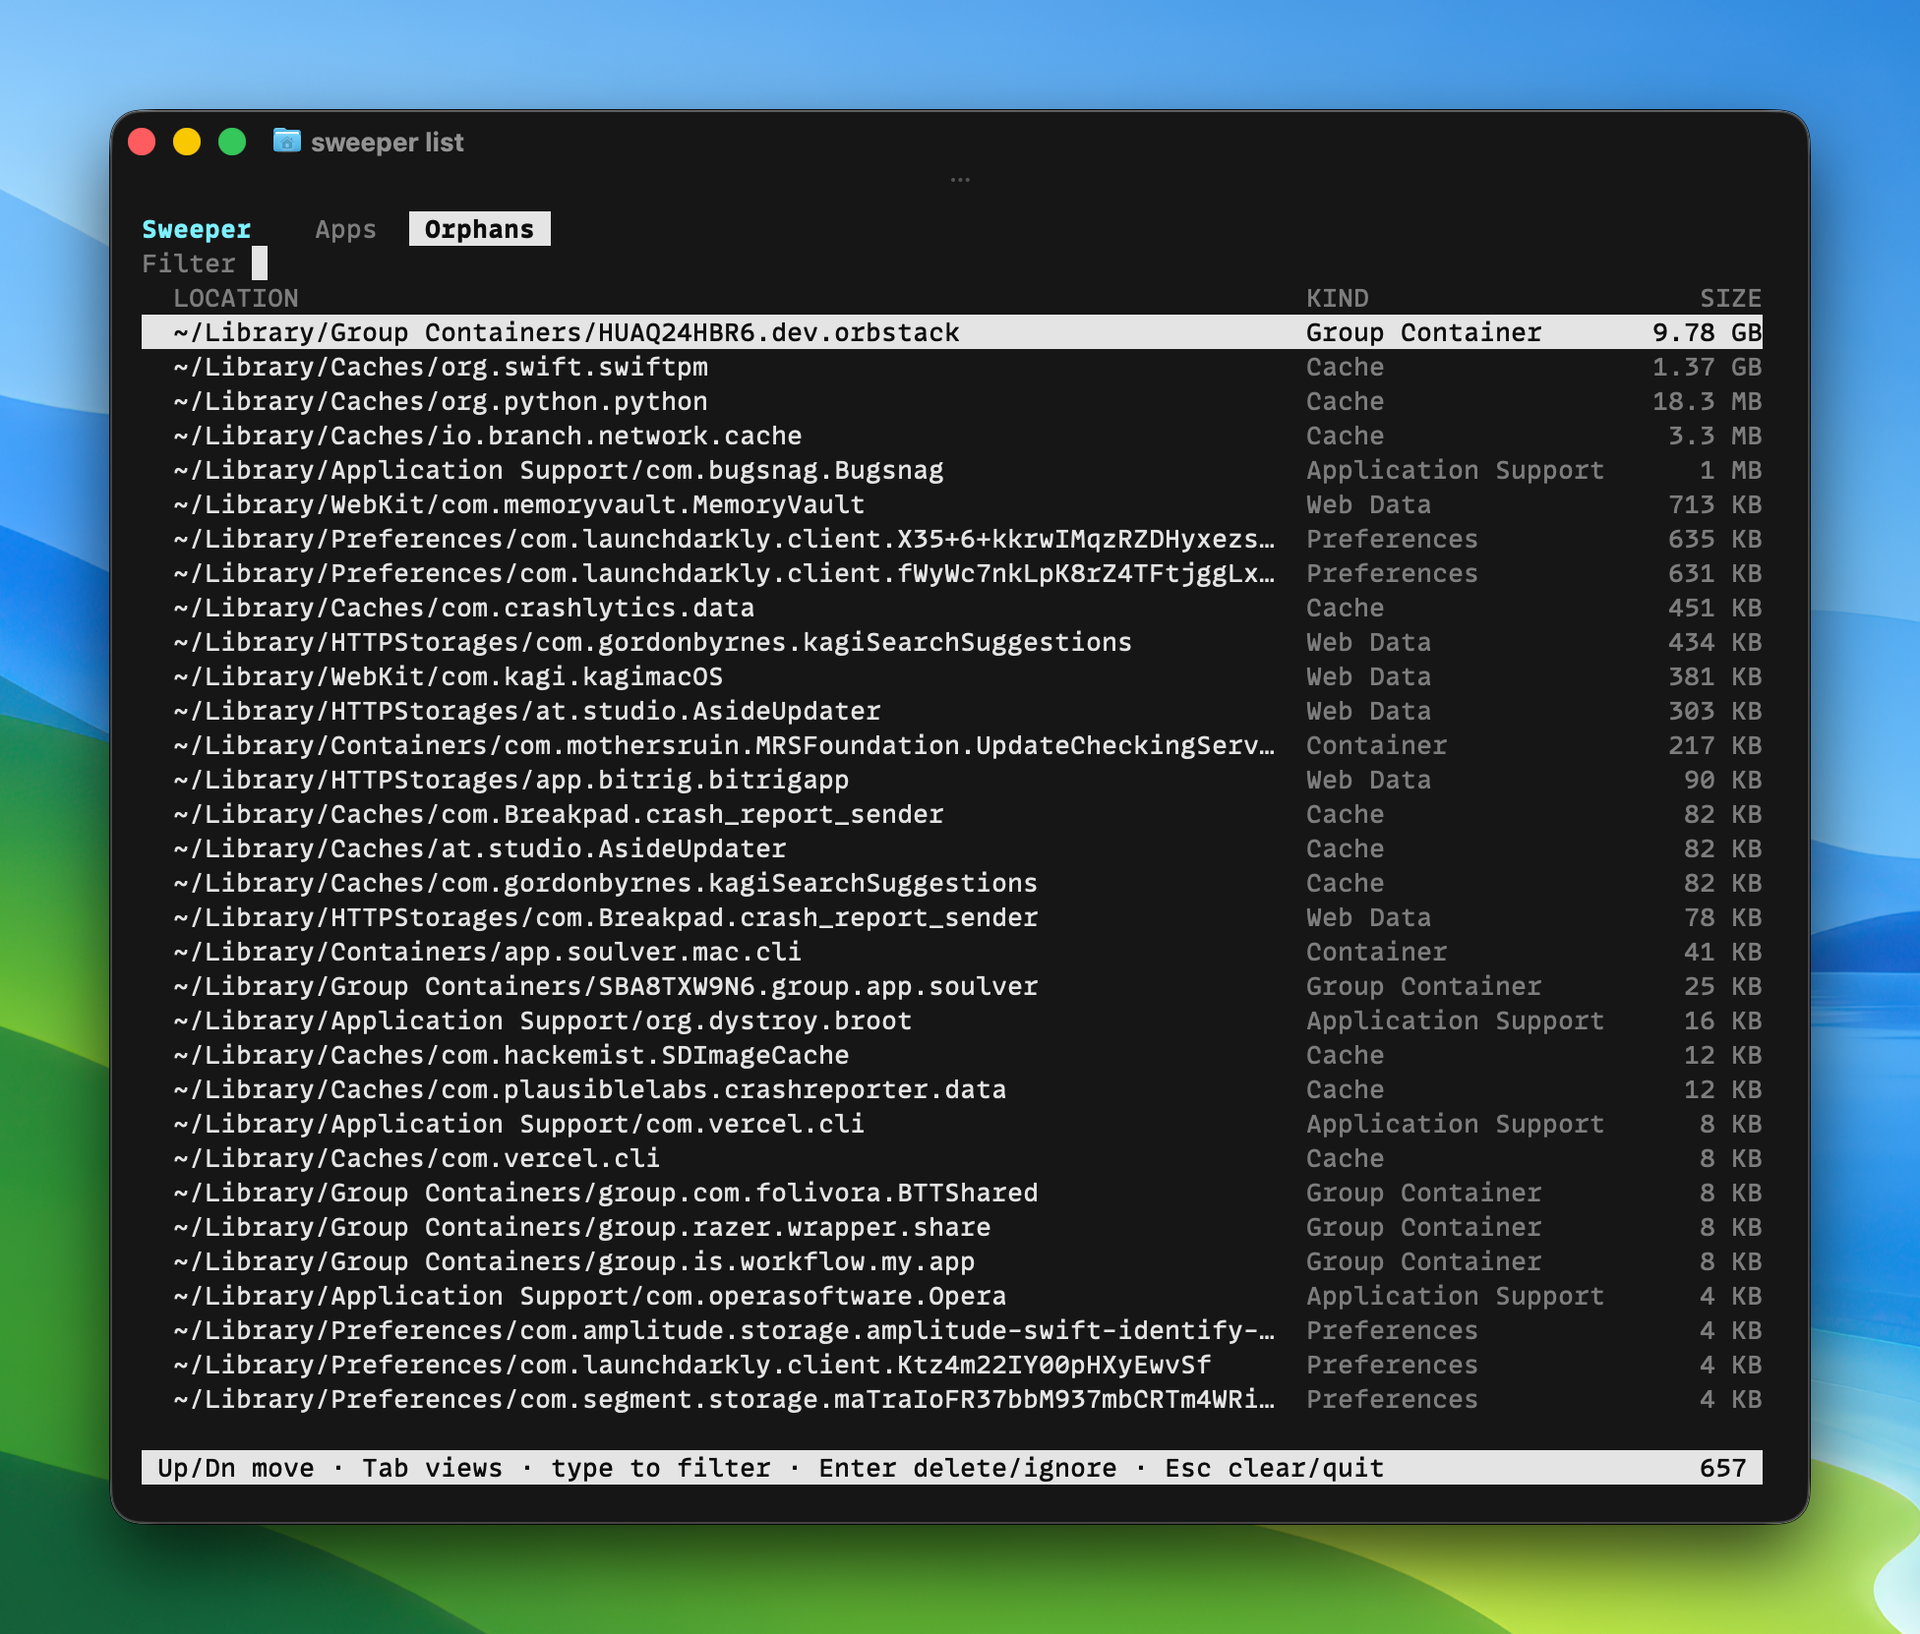
Task: Click the 'Enter delete/ignore' hint
Action: coord(968,1468)
